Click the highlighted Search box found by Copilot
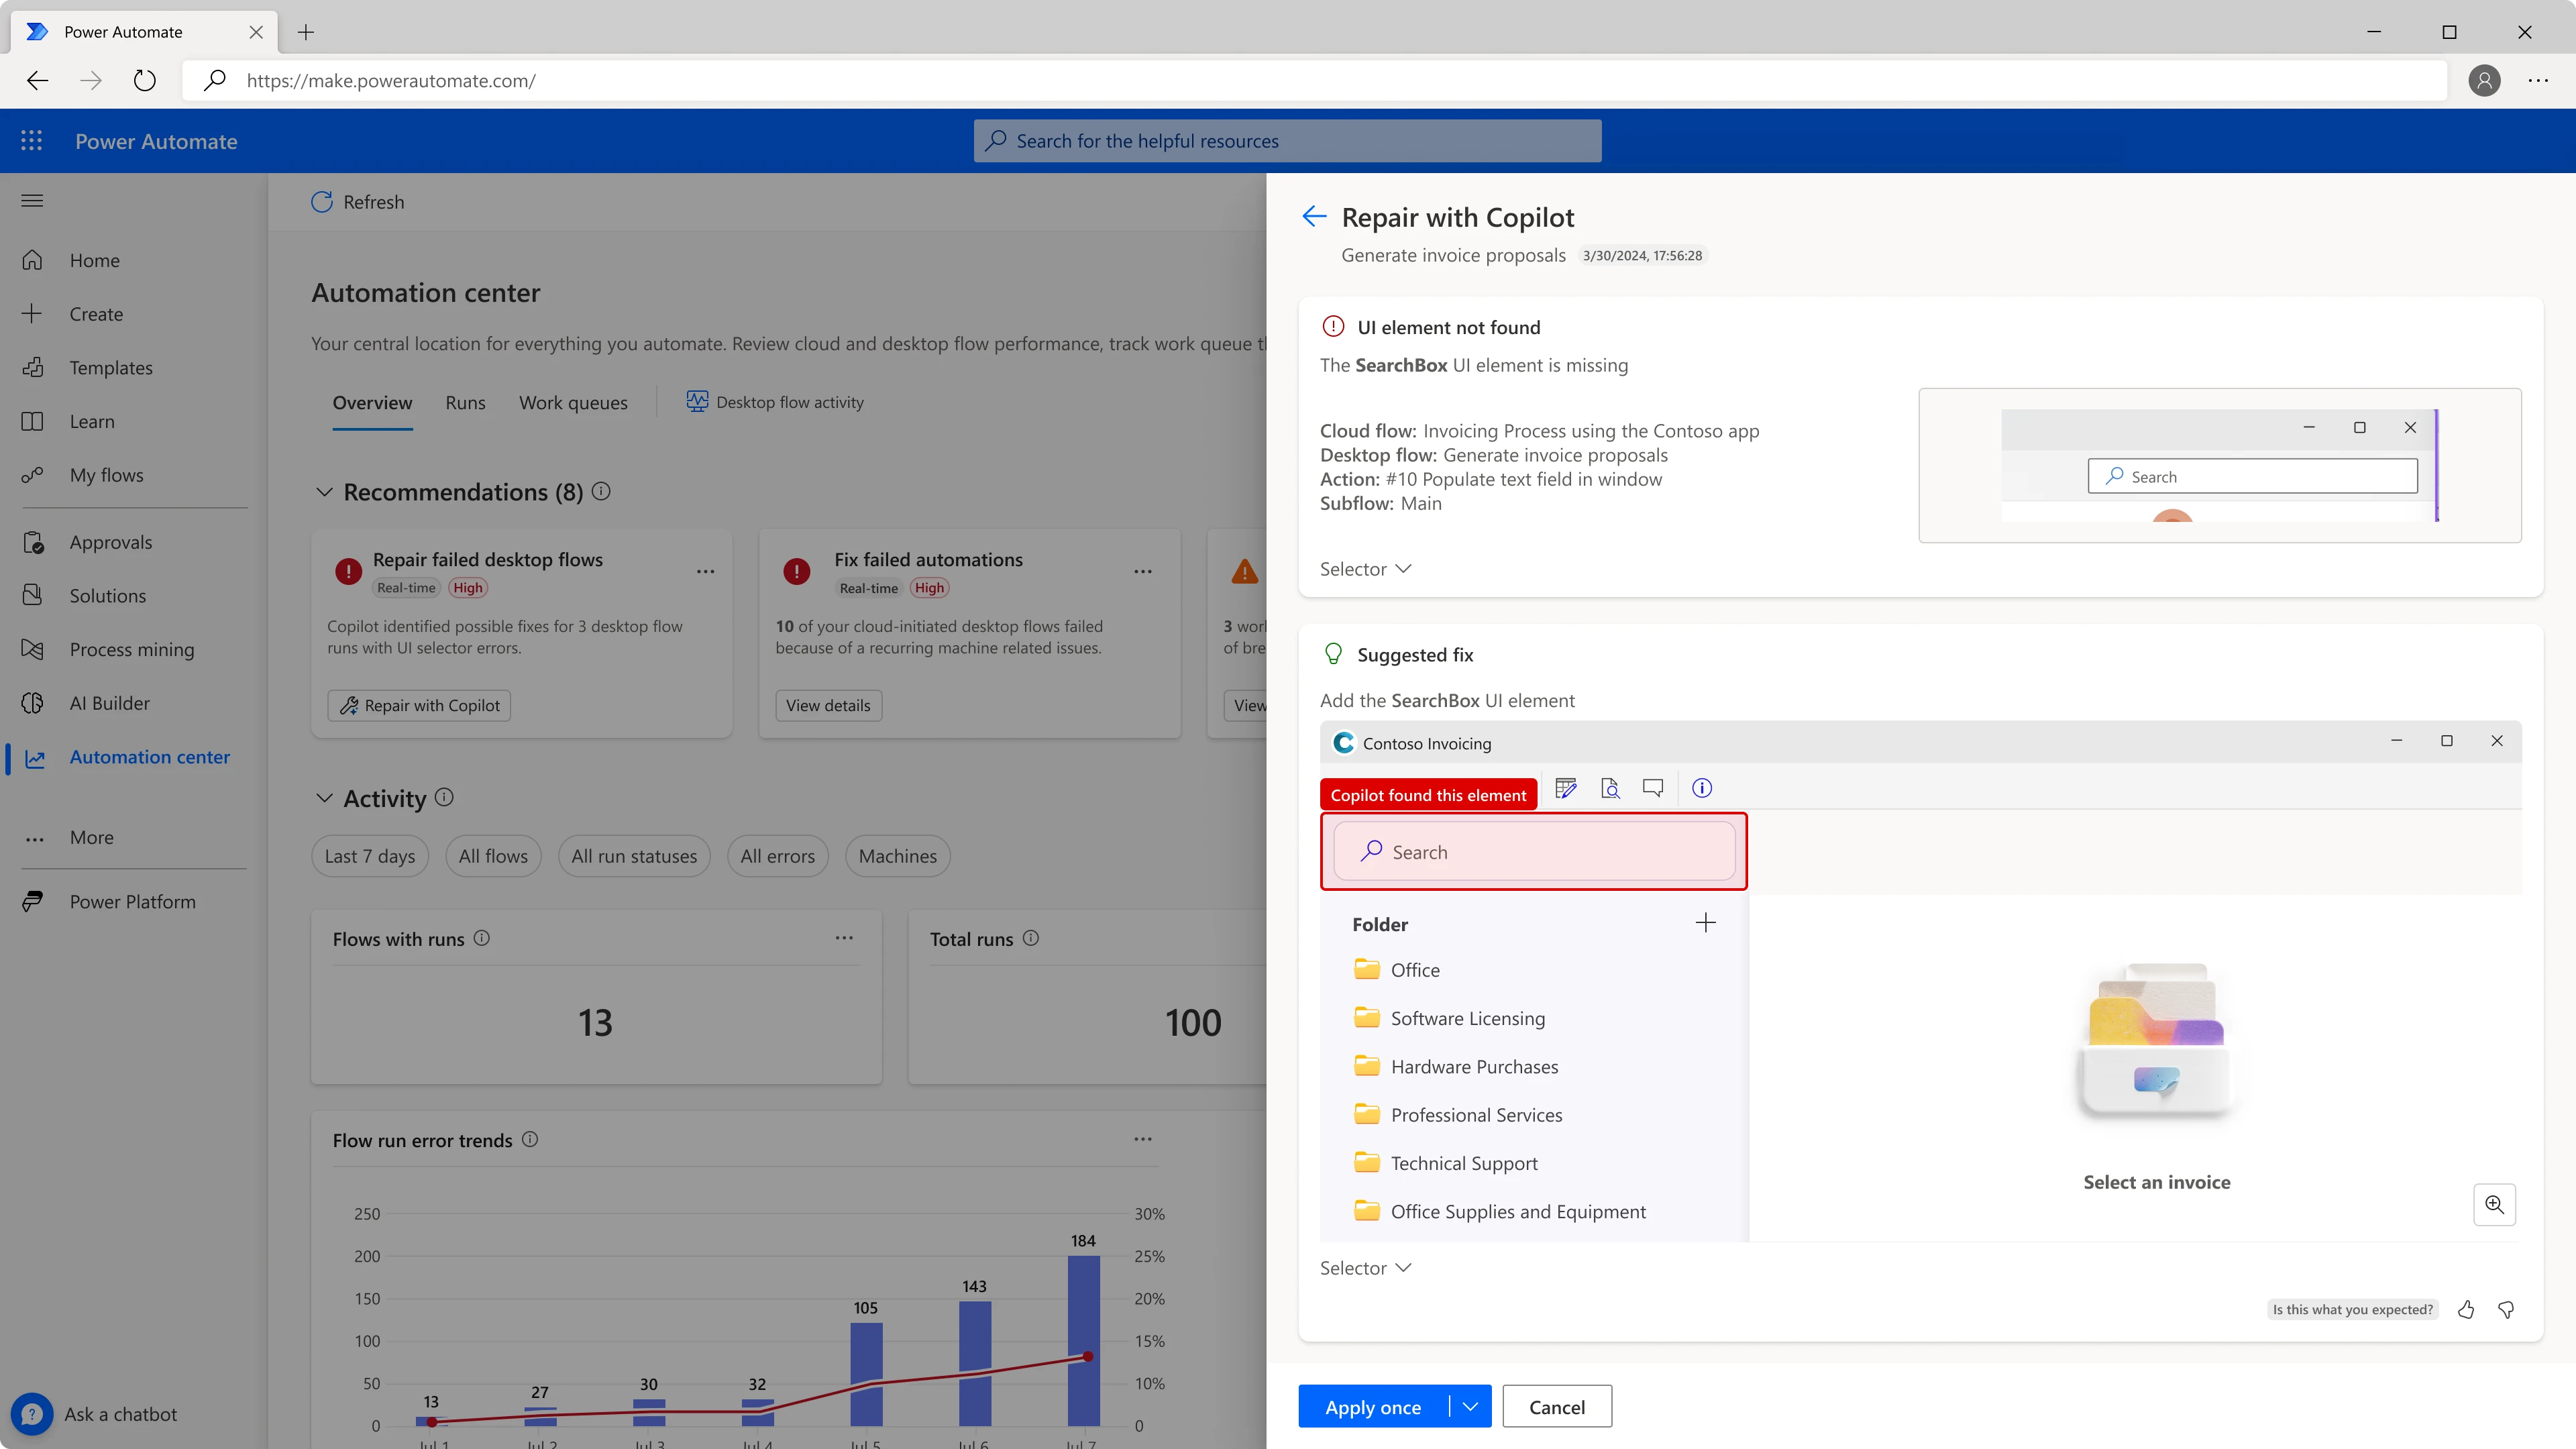The width and height of the screenshot is (2576, 1449). 1533,851
